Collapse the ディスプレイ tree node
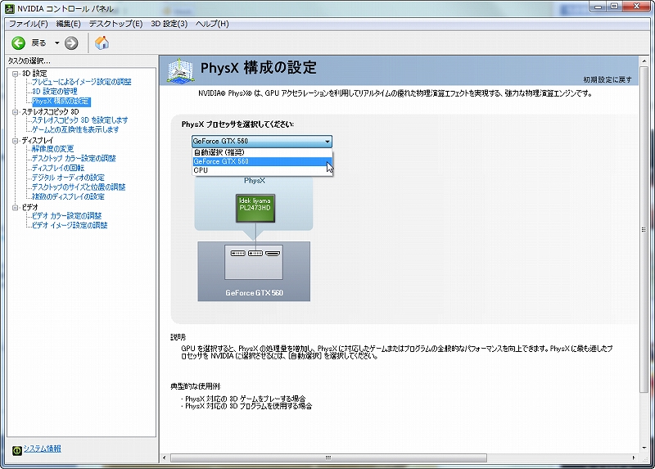Viewport: 655px width, 469px height. (x=15, y=141)
